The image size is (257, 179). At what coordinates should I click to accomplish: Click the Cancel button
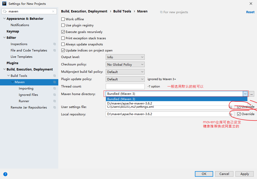pyautogui.click(x=224, y=174)
